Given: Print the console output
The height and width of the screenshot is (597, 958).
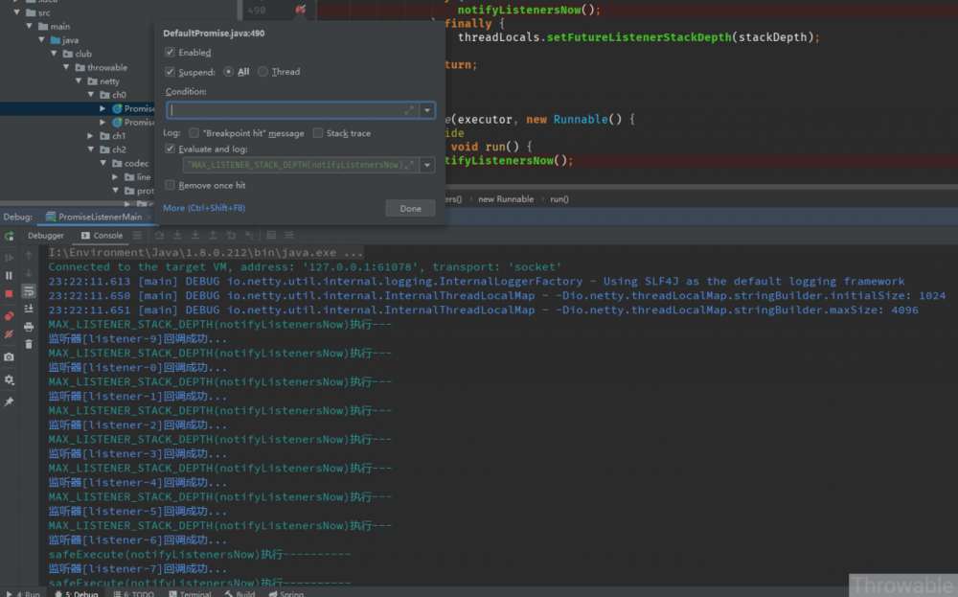Looking at the screenshot, I should [29, 327].
